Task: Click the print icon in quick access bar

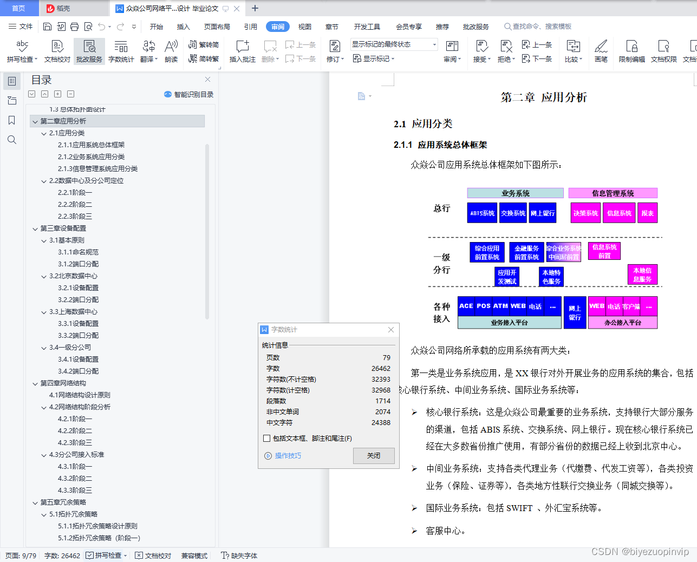Action: pos(75,27)
